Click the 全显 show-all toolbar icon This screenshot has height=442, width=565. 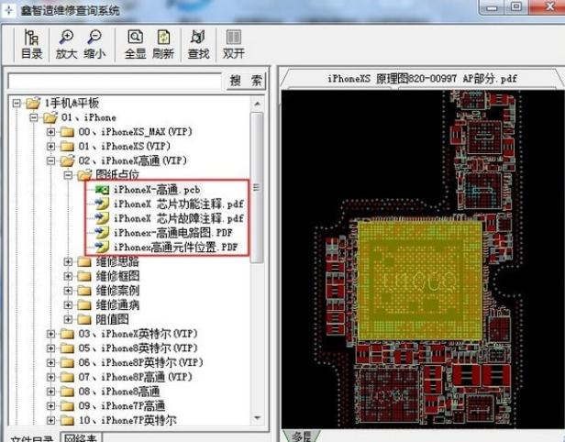[x=135, y=44]
